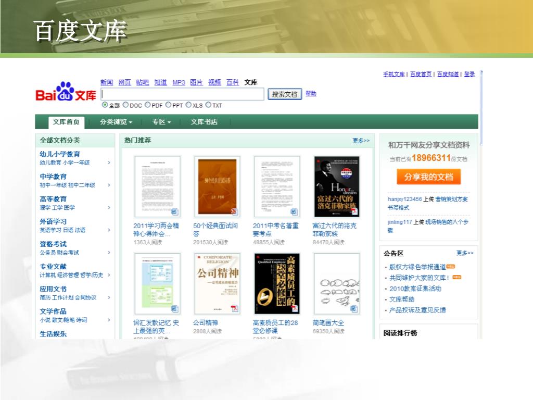Open the 帮助 link beside search

pos(311,94)
